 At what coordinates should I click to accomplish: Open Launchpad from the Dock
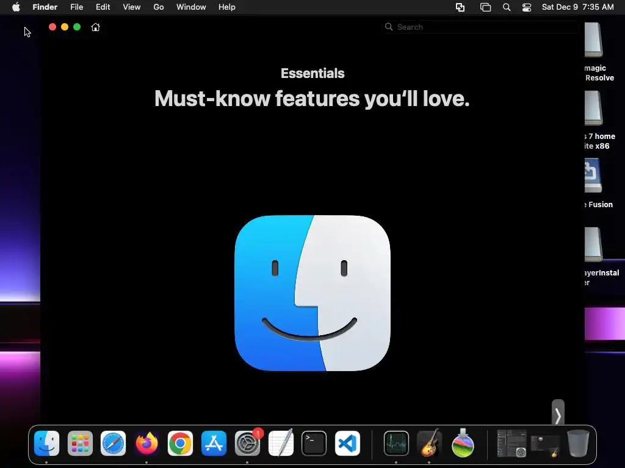(80, 444)
